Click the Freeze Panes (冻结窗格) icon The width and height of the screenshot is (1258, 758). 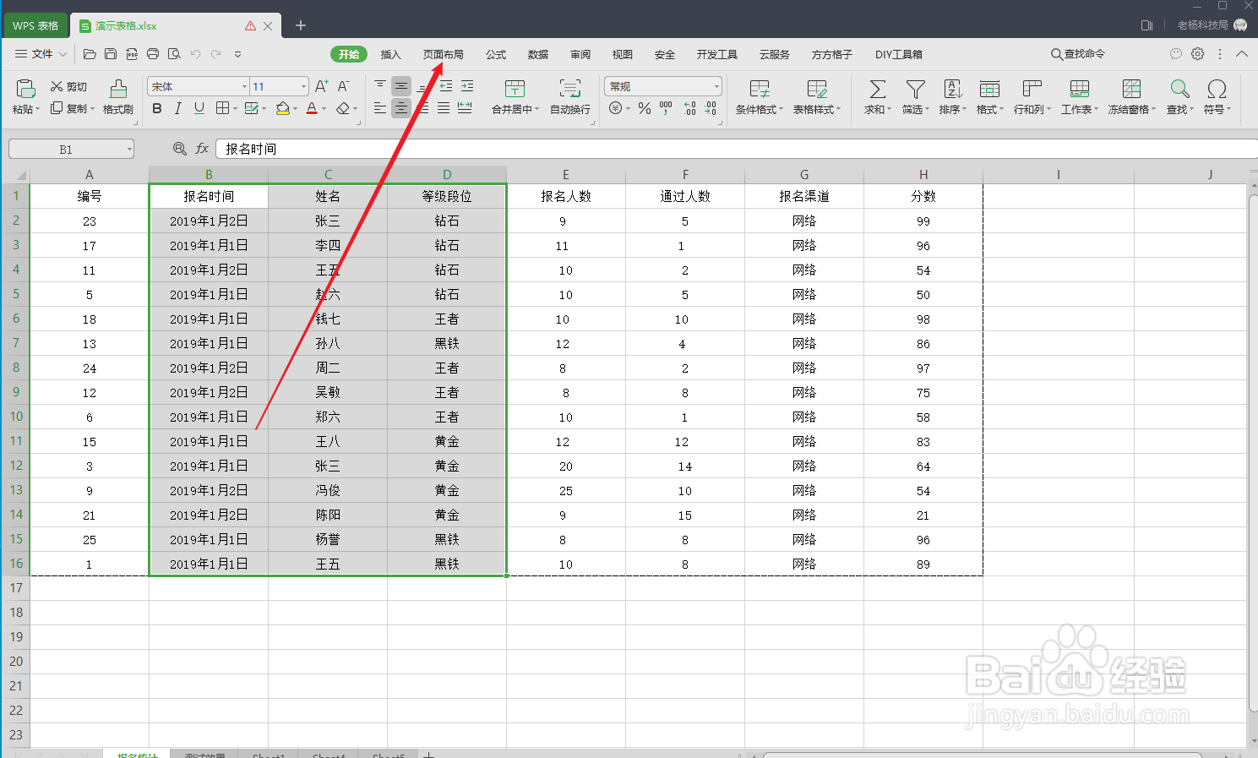tap(1131, 89)
